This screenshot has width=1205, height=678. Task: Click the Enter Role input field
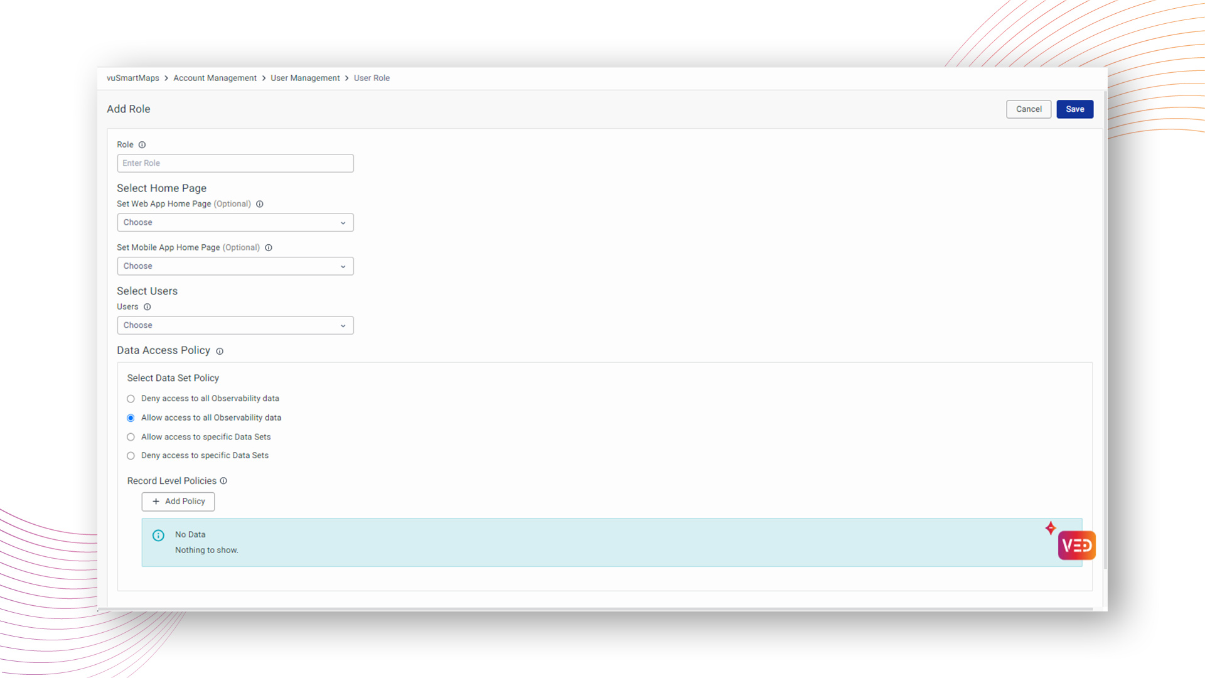coord(235,163)
